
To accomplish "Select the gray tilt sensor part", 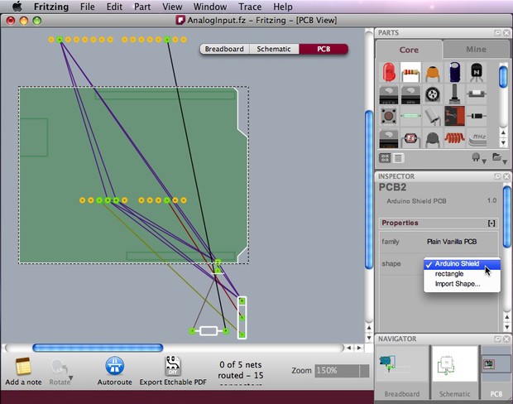I will (x=433, y=116).
